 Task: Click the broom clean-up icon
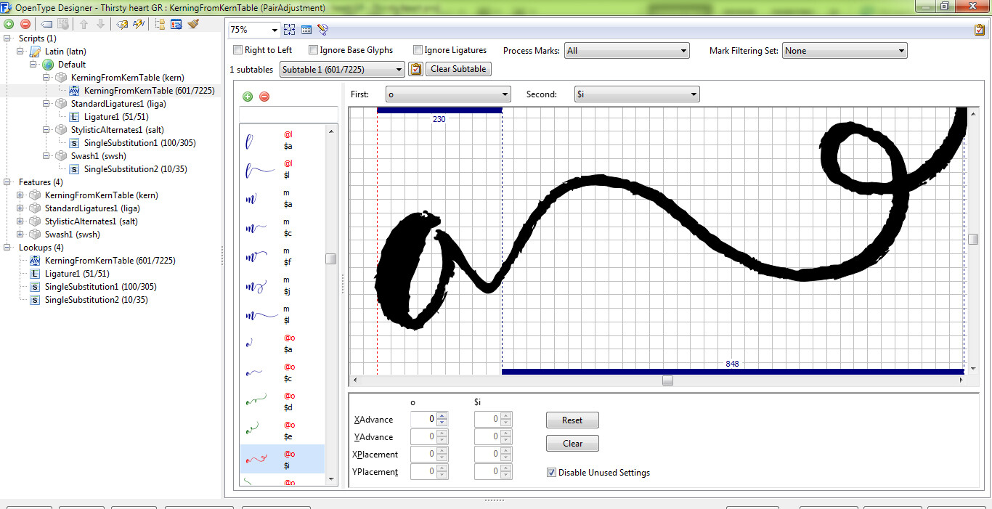193,24
